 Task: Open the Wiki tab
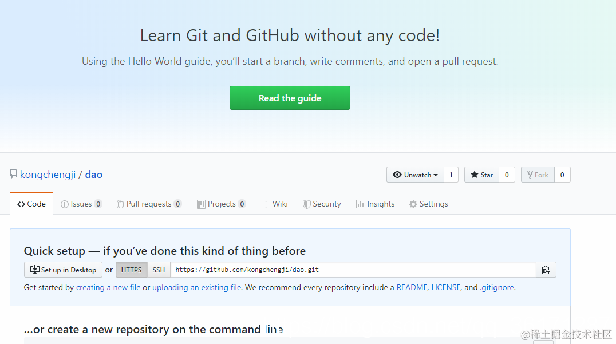[275, 204]
